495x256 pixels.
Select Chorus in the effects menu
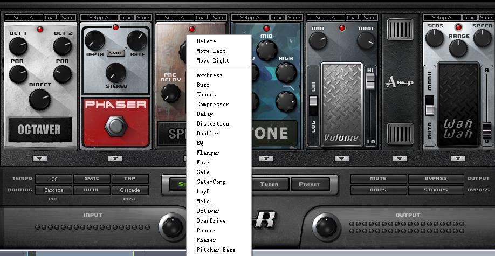pos(206,95)
